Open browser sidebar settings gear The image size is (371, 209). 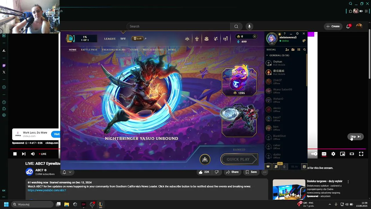click(x=4, y=115)
